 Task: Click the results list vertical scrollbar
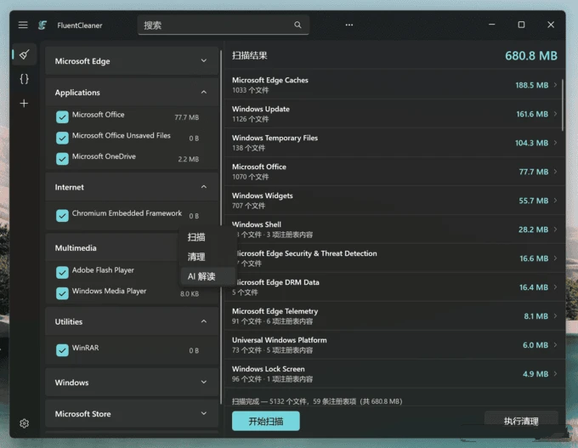[x=562, y=105]
